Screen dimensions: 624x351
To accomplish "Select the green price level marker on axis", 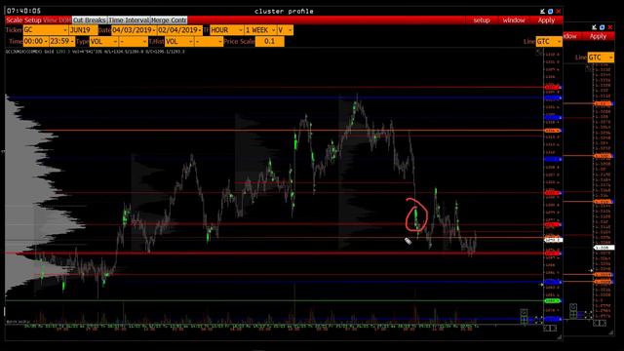I will (552, 301).
